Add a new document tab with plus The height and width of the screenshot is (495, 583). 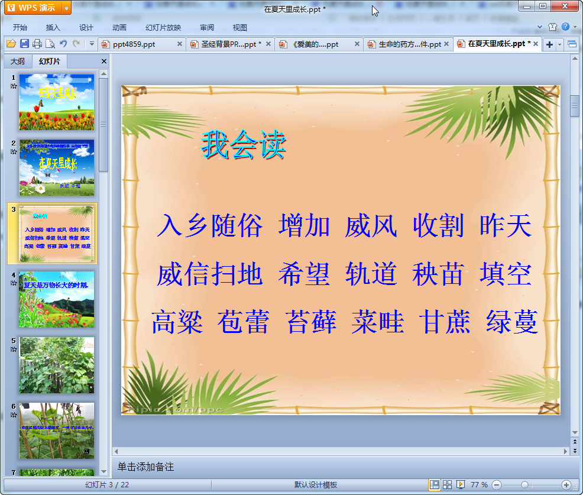[x=549, y=44]
